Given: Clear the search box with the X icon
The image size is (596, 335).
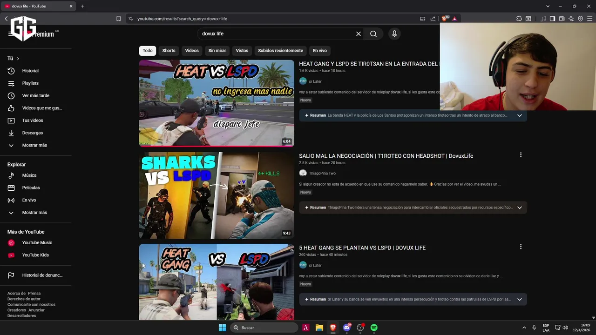Looking at the screenshot, I should 359,33.
